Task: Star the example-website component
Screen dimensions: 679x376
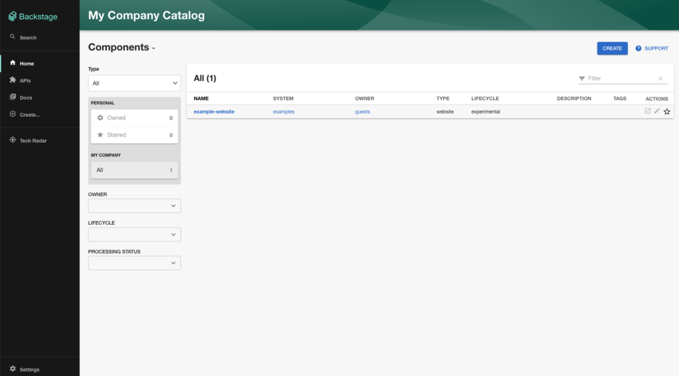Action: click(667, 111)
